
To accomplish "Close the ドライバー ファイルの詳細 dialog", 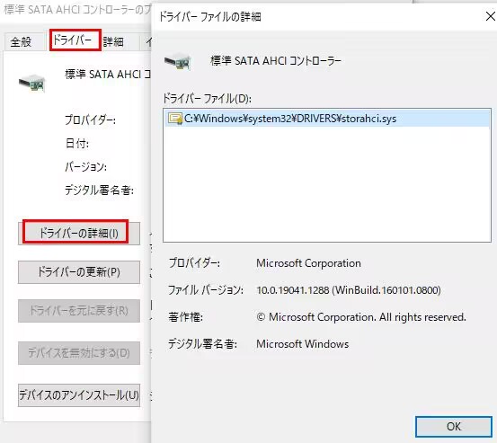I will click(x=491, y=16).
